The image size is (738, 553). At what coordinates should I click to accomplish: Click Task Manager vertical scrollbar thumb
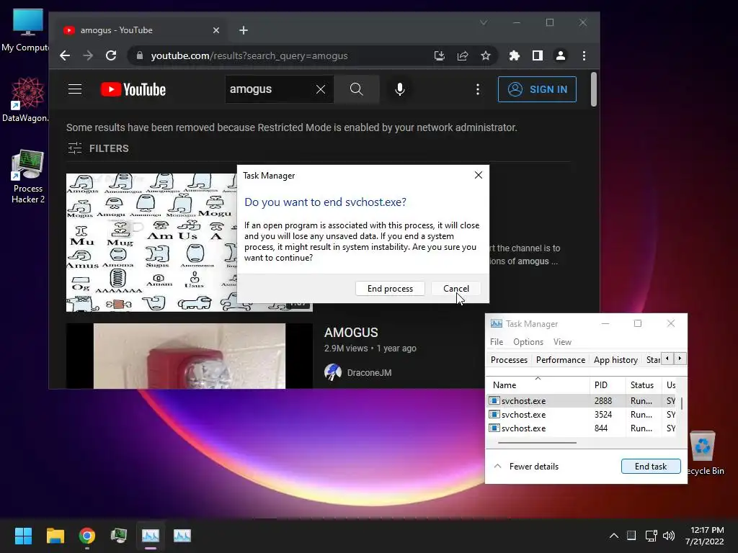coord(682,403)
